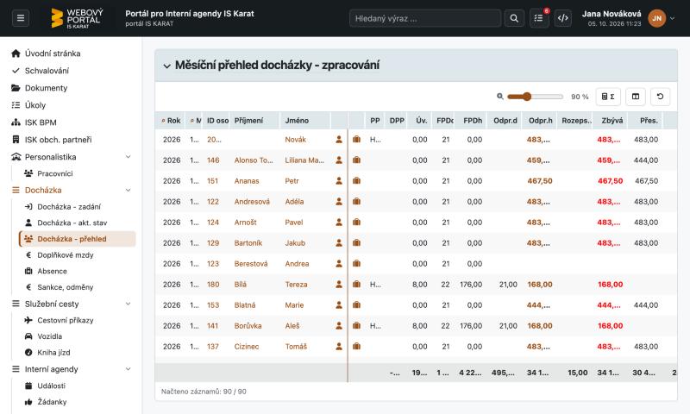
Task: Select Docházka - přehled item
Action: 78,239
